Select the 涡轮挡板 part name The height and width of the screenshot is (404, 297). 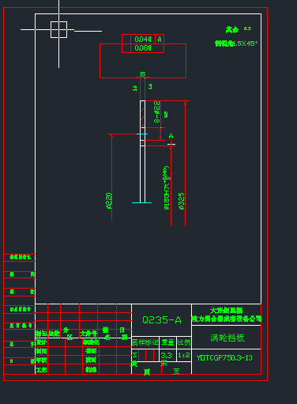pos(227,338)
